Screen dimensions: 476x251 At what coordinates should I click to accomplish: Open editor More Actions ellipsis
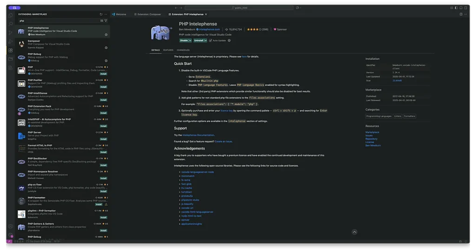[x=466, y=14]
